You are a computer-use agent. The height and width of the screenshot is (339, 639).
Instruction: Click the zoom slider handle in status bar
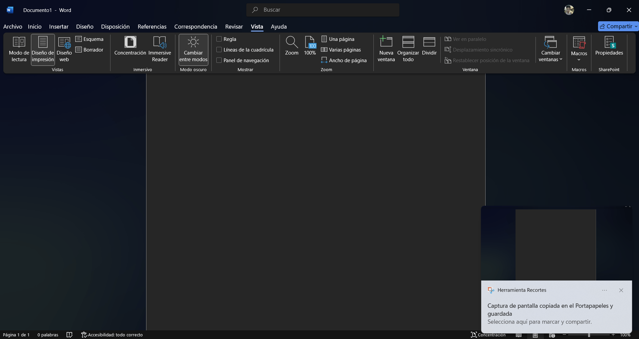[x=589, y=335]
